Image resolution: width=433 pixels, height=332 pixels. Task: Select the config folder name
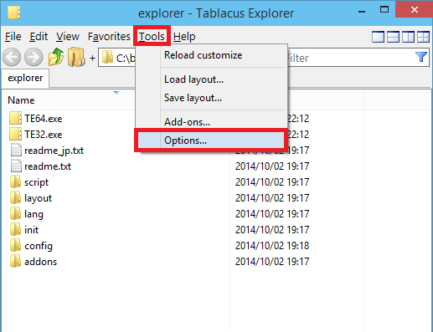tap(39, 246)
